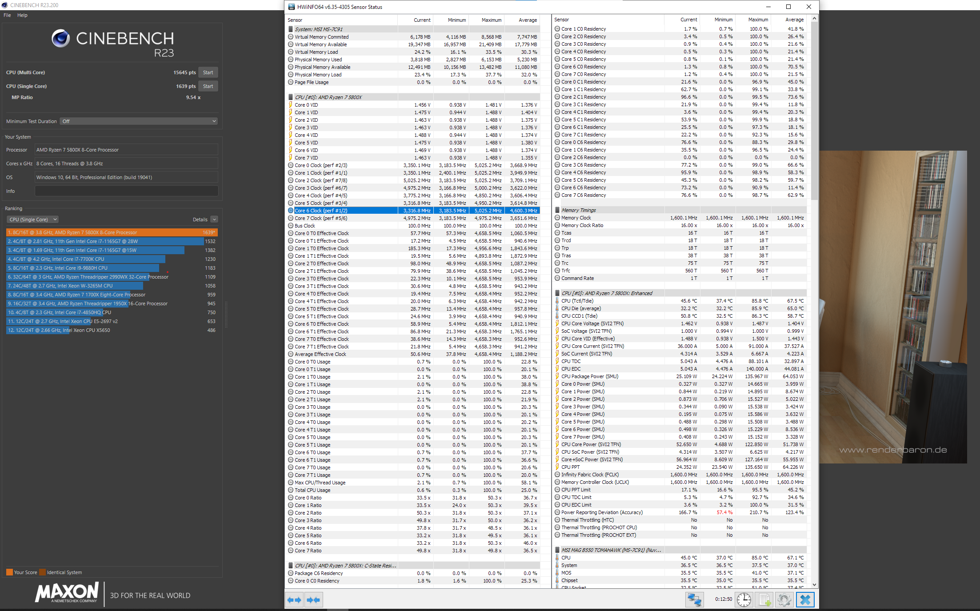The height and width of the screenshot is (611, 980).
Task: Click the clock reset timer icon
Action: (744, 600)
